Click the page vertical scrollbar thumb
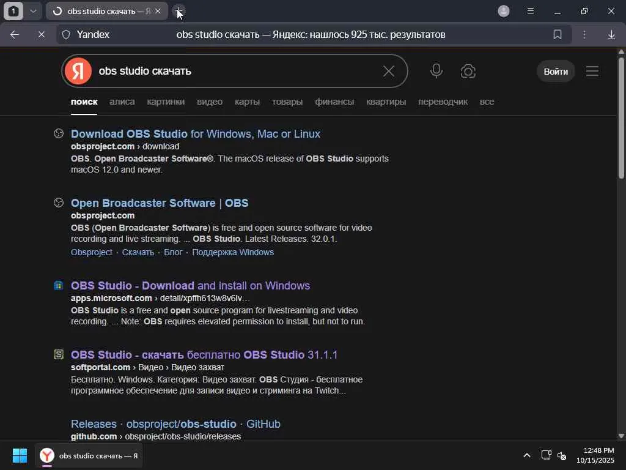The width and height of the screenshot is (626, 470). pos(621,118)
